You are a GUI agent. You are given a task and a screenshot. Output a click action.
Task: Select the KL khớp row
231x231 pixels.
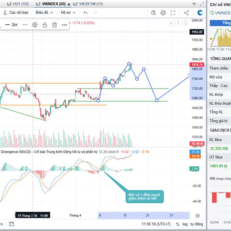click(219, 94)
